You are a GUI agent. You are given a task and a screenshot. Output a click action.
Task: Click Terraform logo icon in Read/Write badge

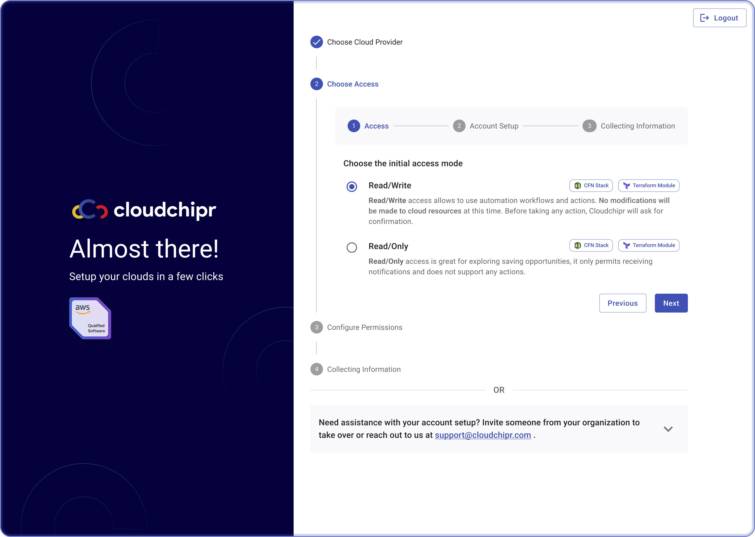(x=626, y=185)
